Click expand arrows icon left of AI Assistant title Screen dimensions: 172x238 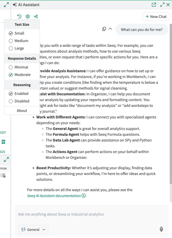tap(6, 5)
